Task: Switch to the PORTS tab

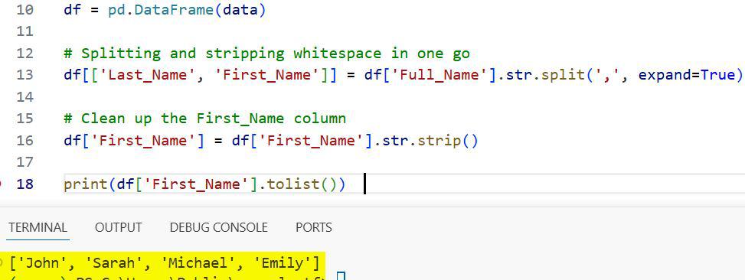Action: pos(314,227)
